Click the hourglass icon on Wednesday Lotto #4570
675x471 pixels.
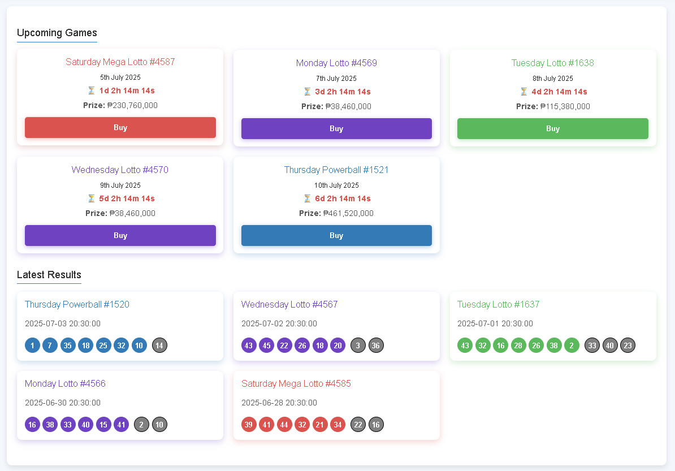click(x=91, y=198)
